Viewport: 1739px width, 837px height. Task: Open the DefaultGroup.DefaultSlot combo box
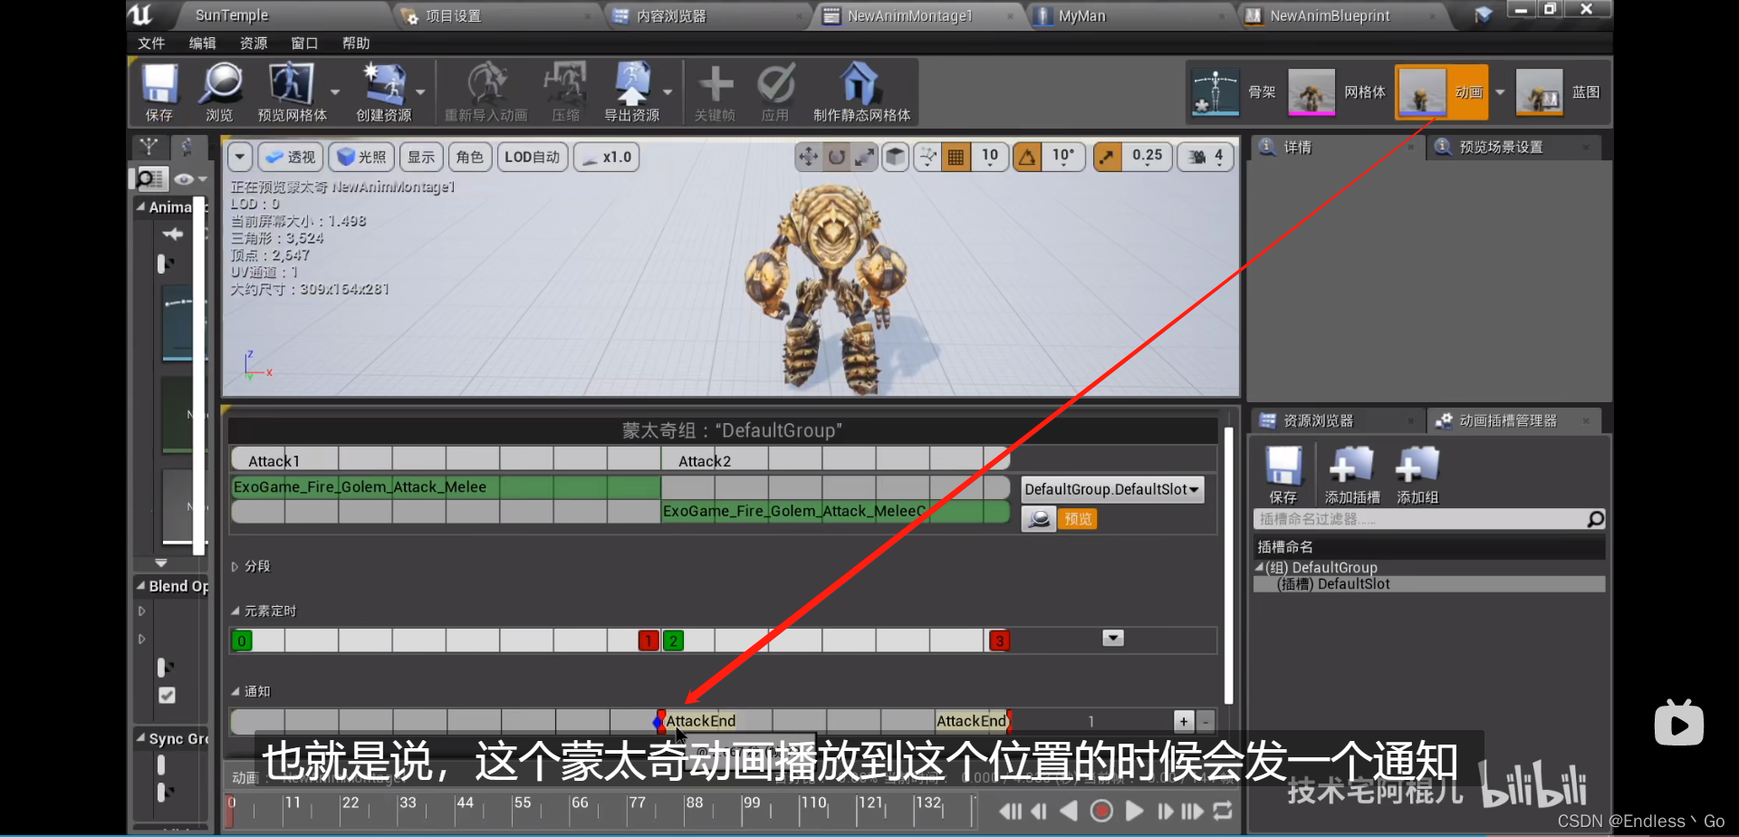(1112, 489)
